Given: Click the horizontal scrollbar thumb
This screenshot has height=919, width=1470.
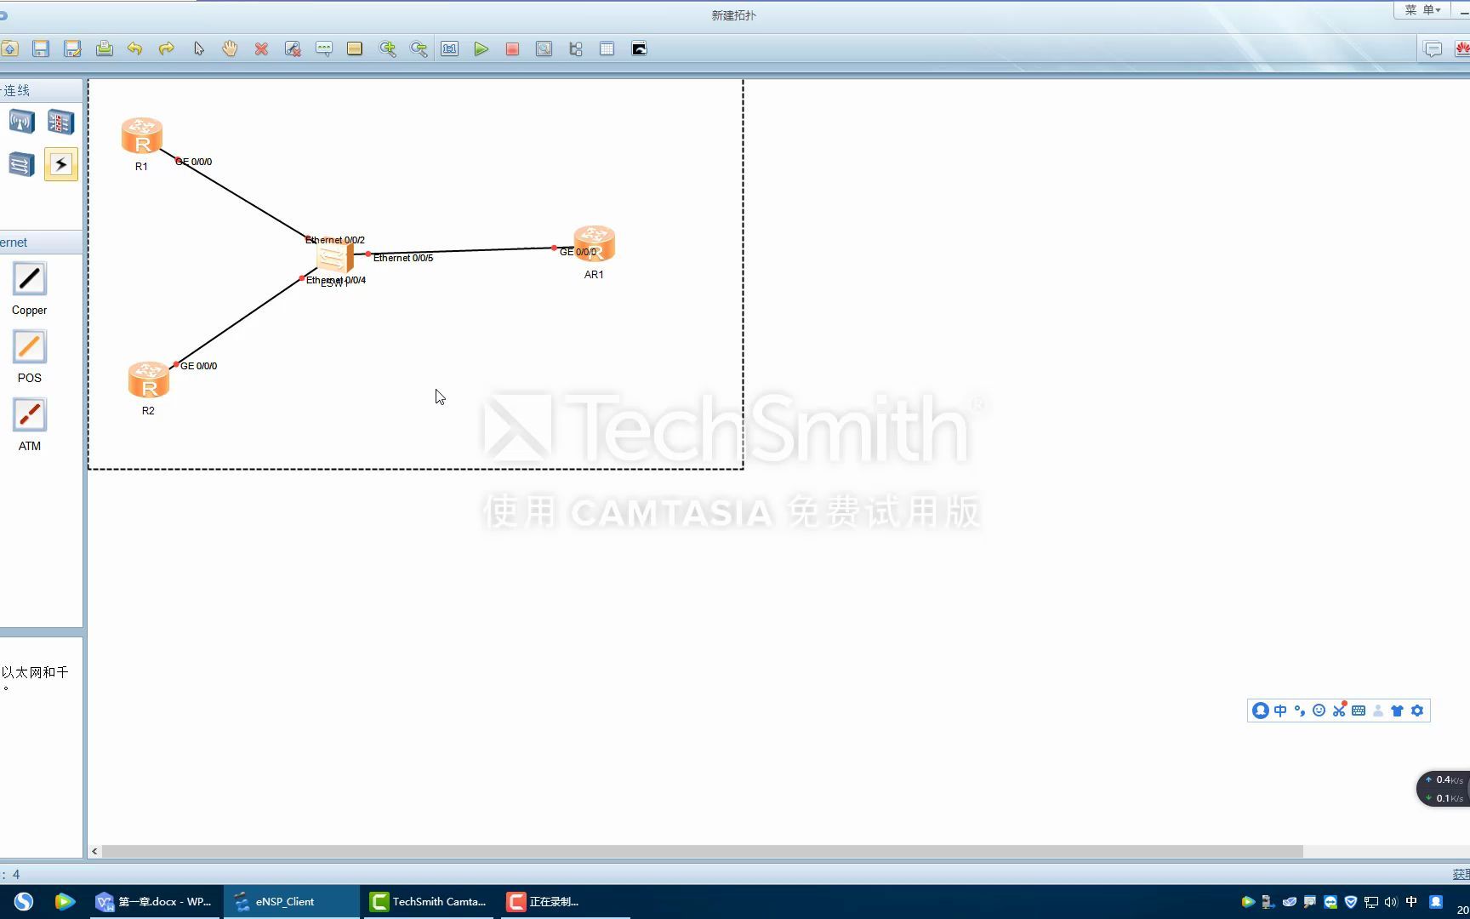Looking at the screenshot, I should tap(702, 851).
